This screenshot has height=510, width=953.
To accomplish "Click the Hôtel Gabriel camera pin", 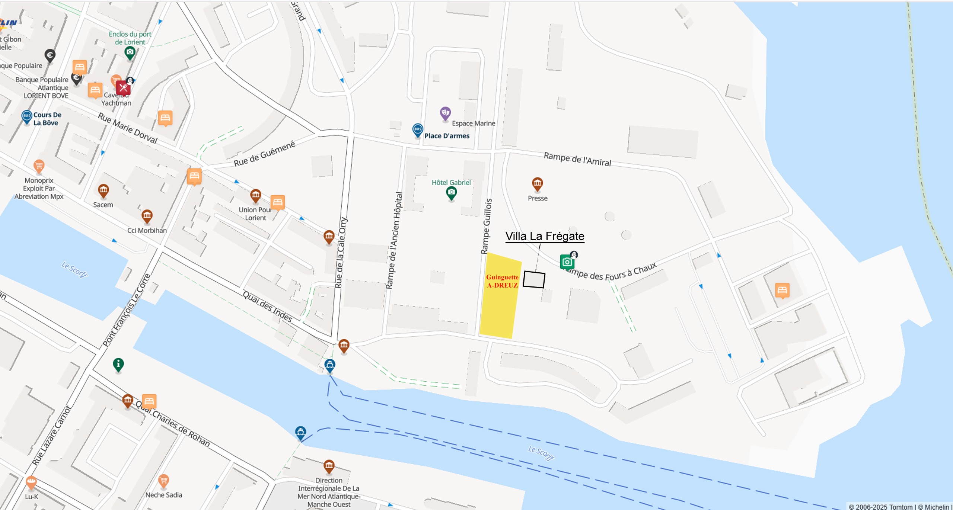I will click(x=451, y=193).
